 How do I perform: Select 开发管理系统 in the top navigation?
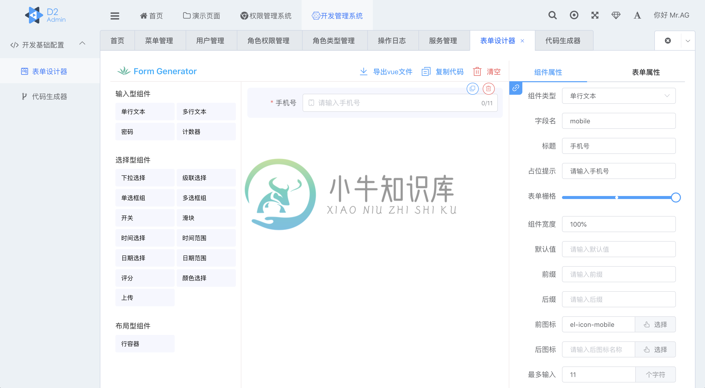[x=337, y=16]
